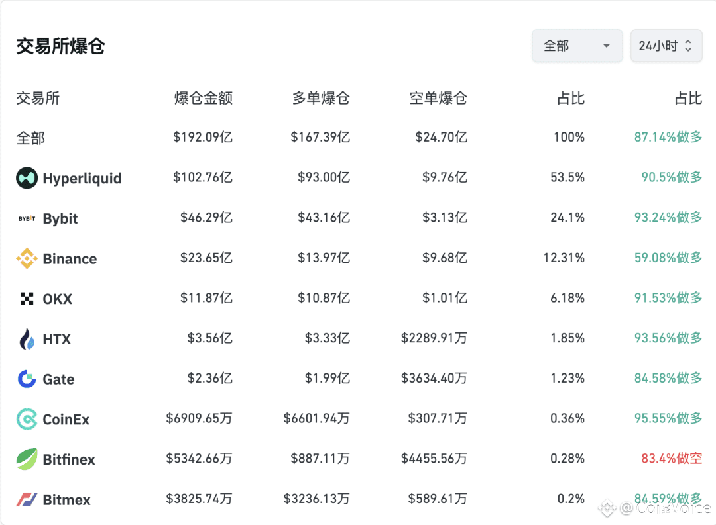This screenshot has width=716, height=525.
Task: Sort by 空单爆仓 column header
Action: click(438, 99)
